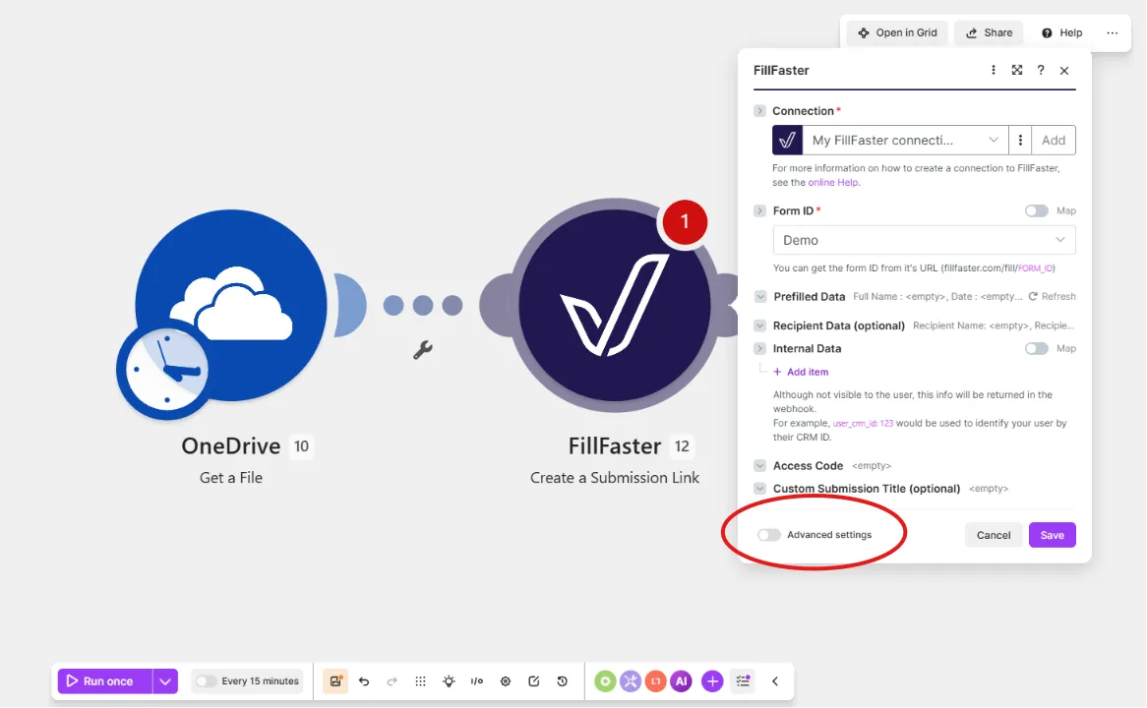Close the FillFaster settings panel
This screenshot has height=708, width=1147.
pyautogui.click(x=1064, y=70)
